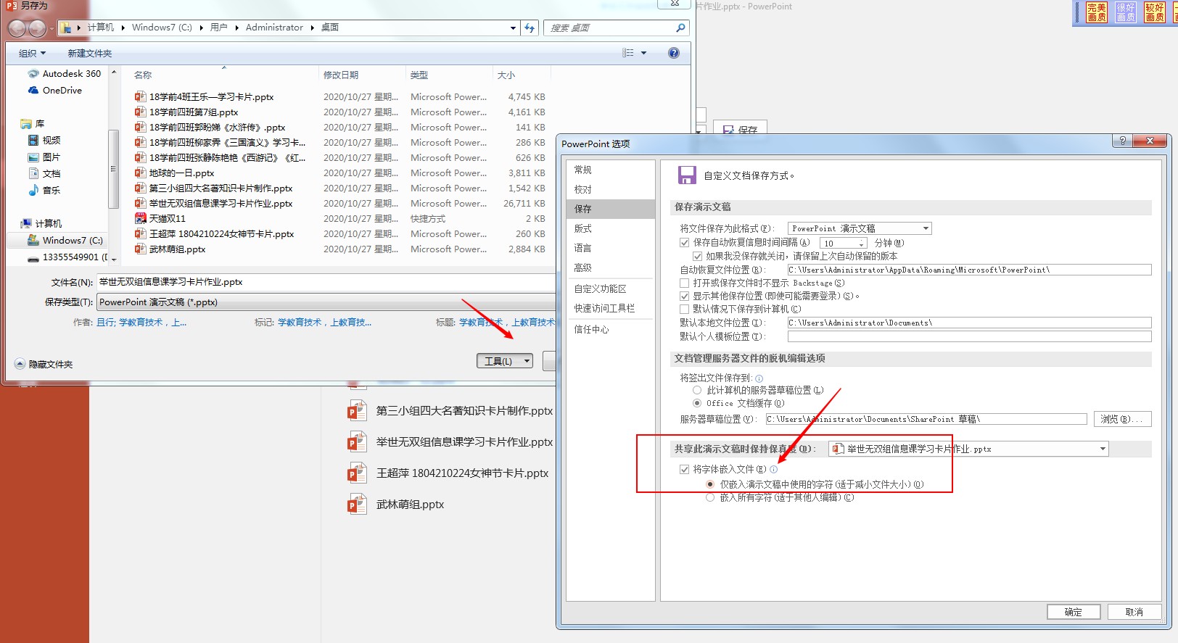This screenshot has height=643, width=1178.
Task: Toggle 默认情况下保存到计算机 checkbox
Action: click(684, 309)
